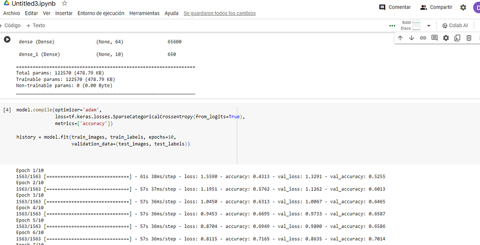The width and height of the screenshot is (480, 245).
Task: Click the 'Total params: 122570' output line
Action: [60, 73]
